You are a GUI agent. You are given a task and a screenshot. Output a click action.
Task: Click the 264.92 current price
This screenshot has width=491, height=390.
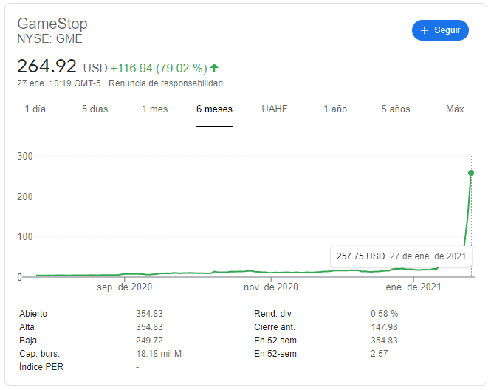tap(47, 66)
